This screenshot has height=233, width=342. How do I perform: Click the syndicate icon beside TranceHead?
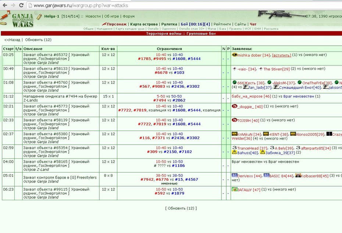[x=235, y=148]
